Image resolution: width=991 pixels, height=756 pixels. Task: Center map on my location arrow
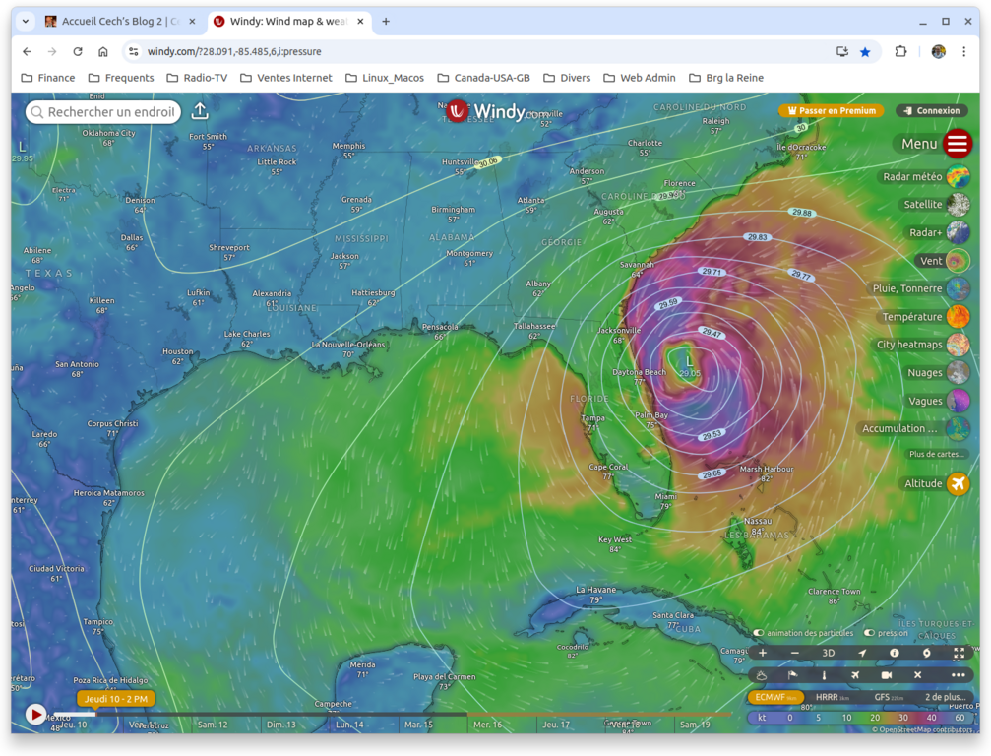click(862, 653)
